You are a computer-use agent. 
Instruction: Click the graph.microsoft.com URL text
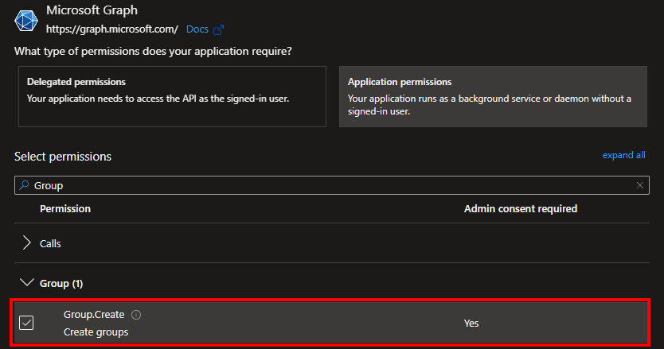112,29
